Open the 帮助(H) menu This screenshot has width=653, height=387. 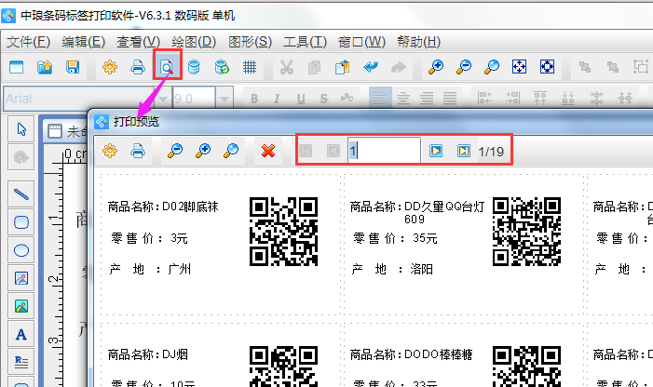[418, 41]
